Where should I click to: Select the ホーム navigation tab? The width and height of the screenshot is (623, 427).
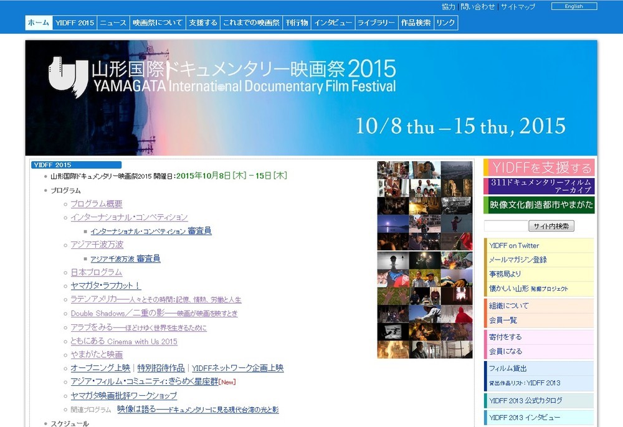38,22
